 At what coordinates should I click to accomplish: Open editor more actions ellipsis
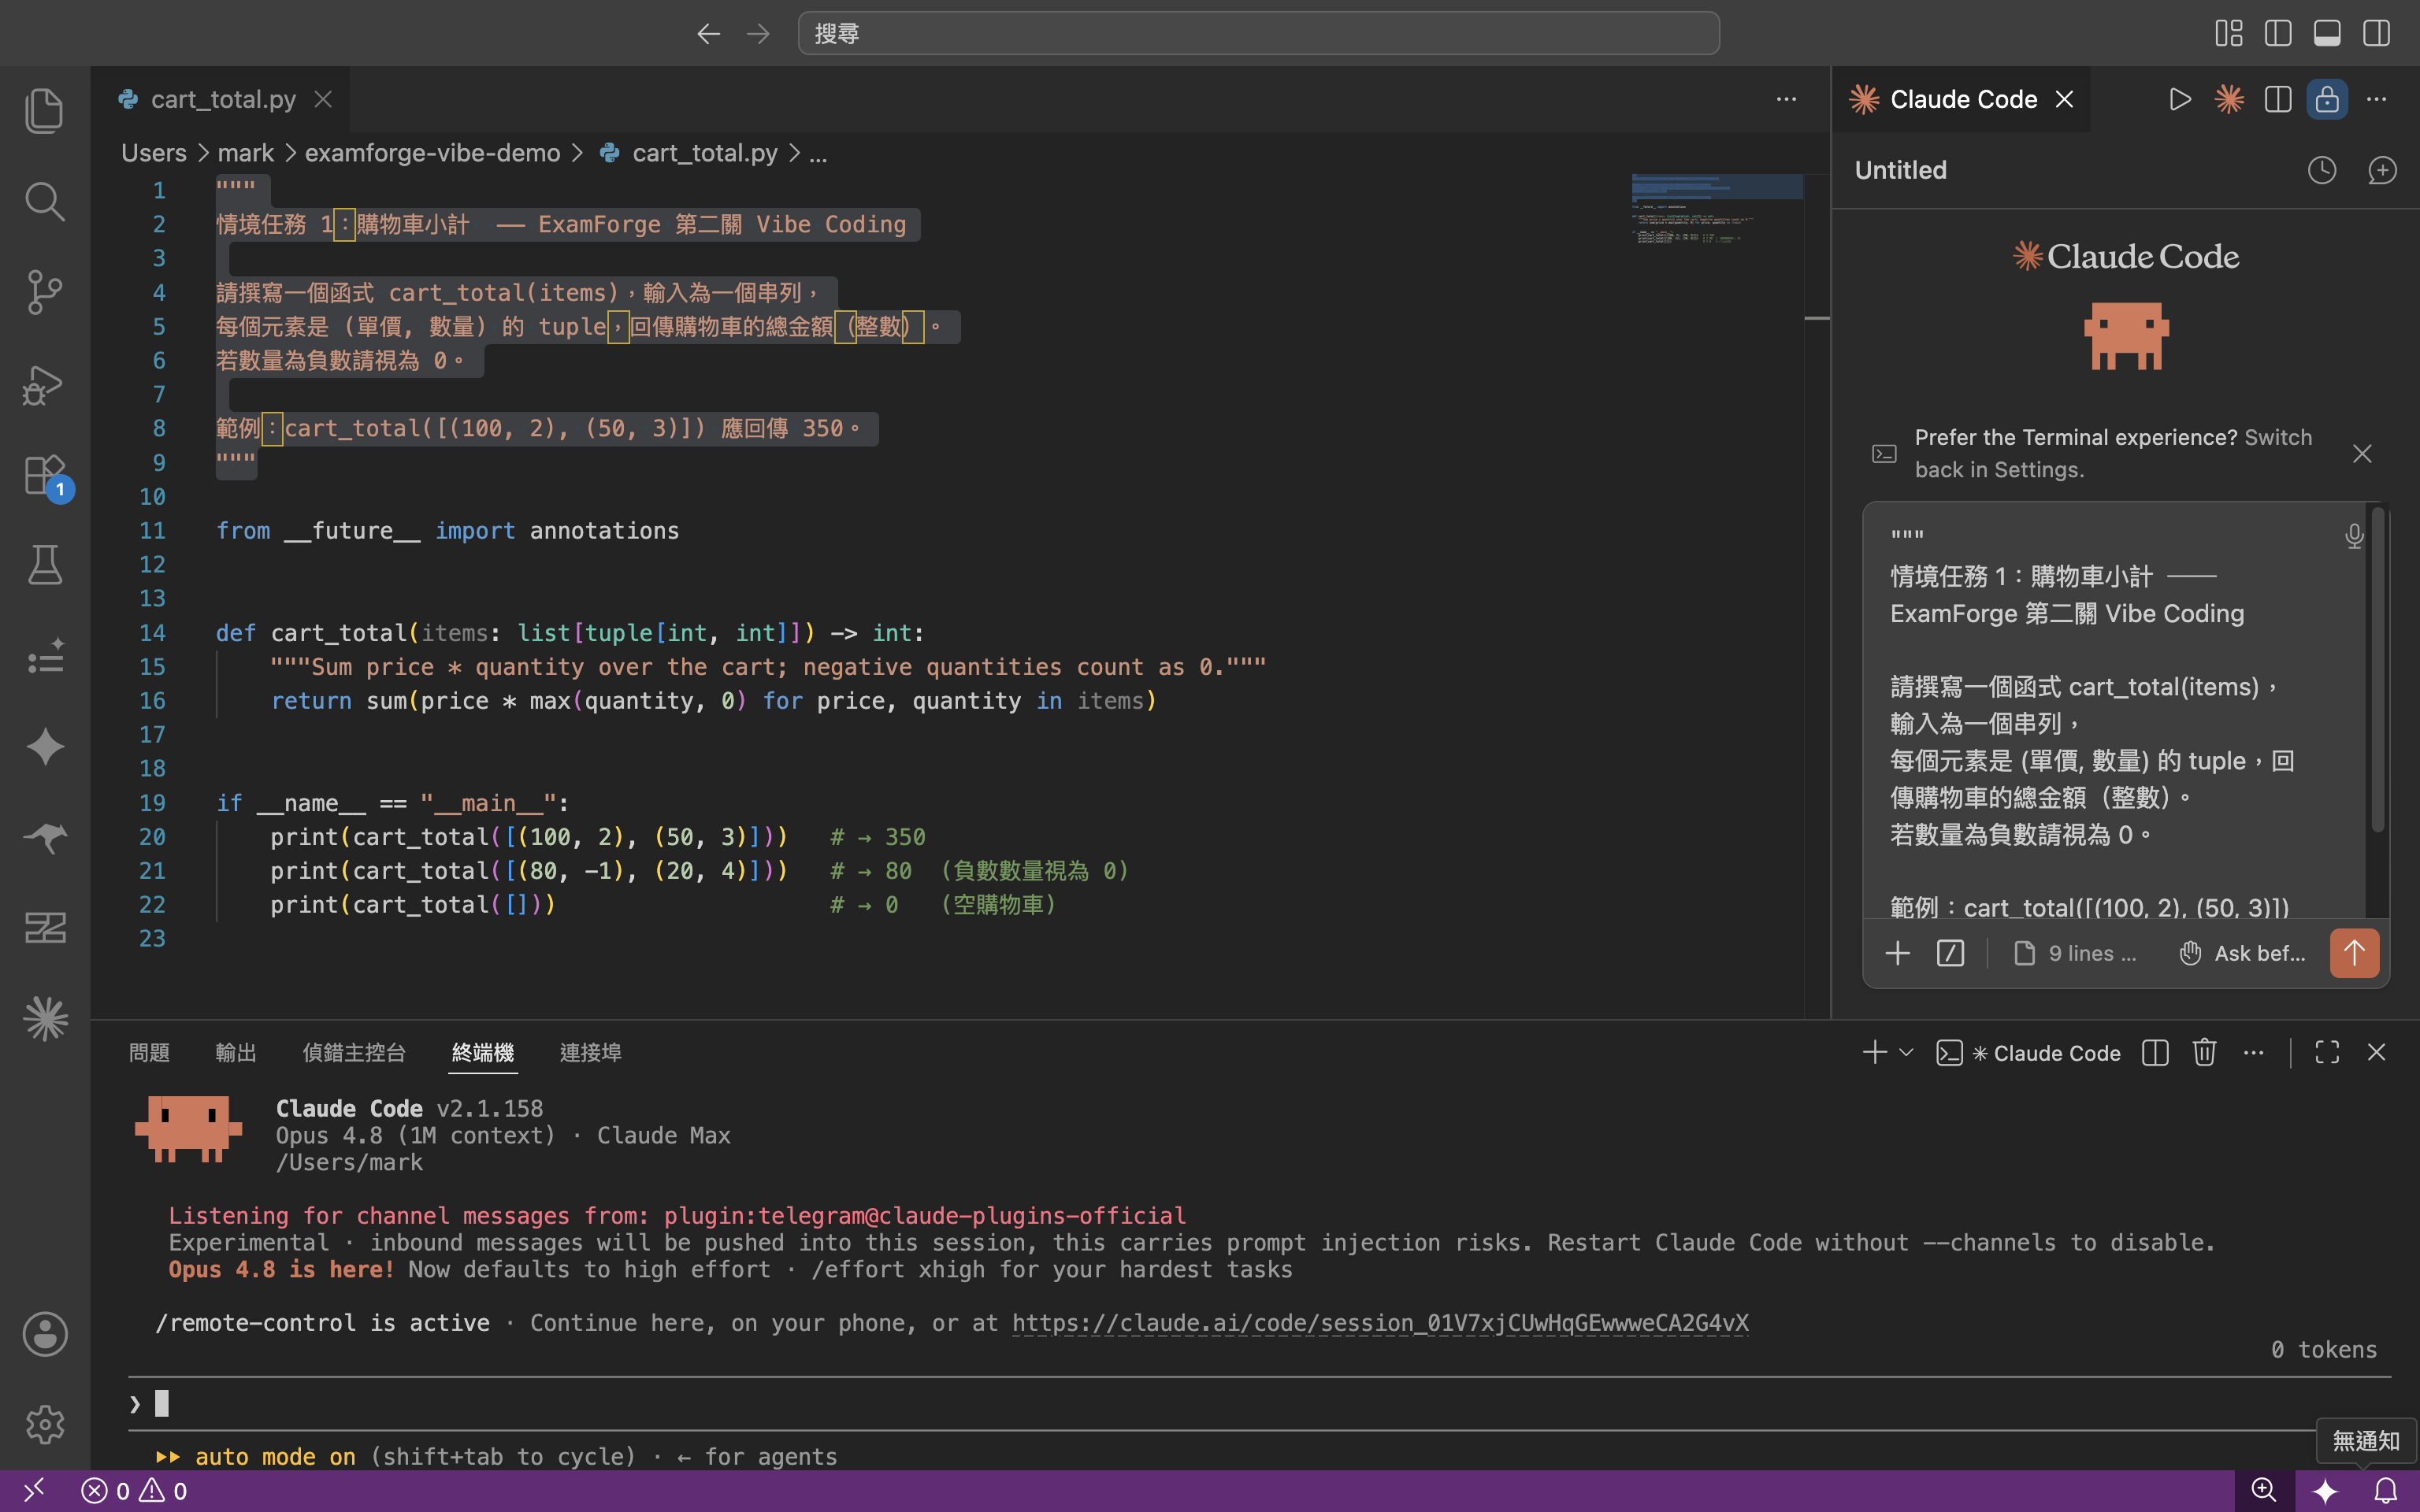click(1786, 99)
